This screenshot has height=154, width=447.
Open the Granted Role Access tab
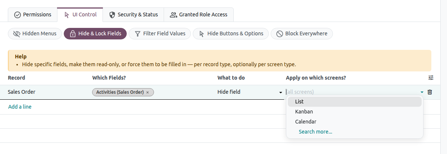(199, 15)
